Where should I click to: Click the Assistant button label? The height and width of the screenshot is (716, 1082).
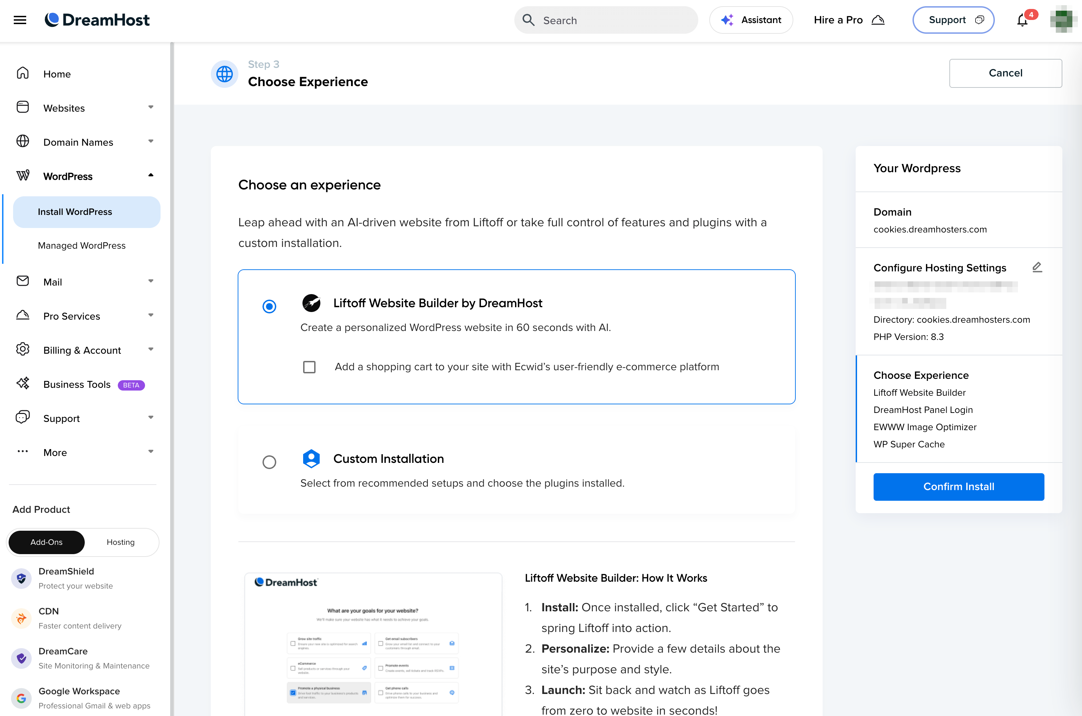761,20
